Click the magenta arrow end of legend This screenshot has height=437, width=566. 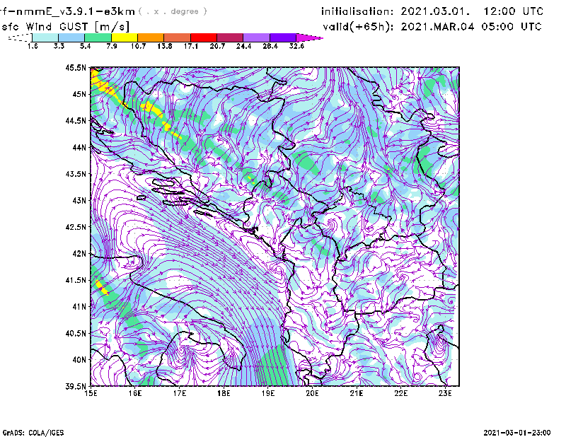coord(309,37)
